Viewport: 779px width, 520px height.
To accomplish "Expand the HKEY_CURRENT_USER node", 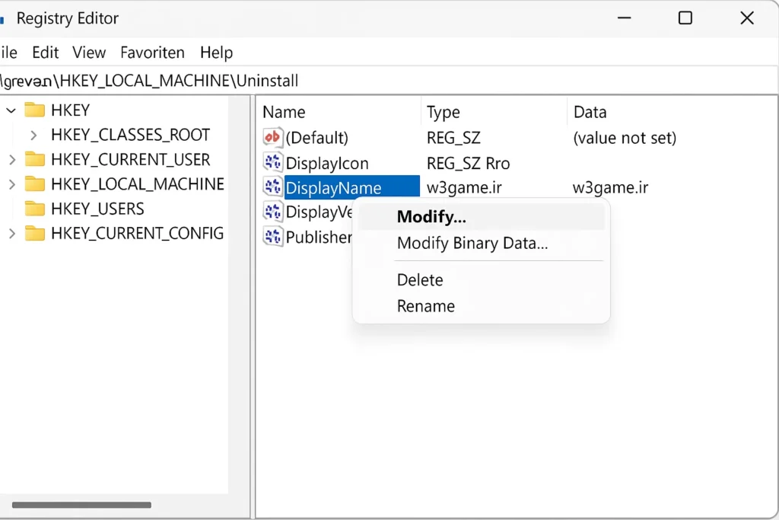I will tap(12, 160).
